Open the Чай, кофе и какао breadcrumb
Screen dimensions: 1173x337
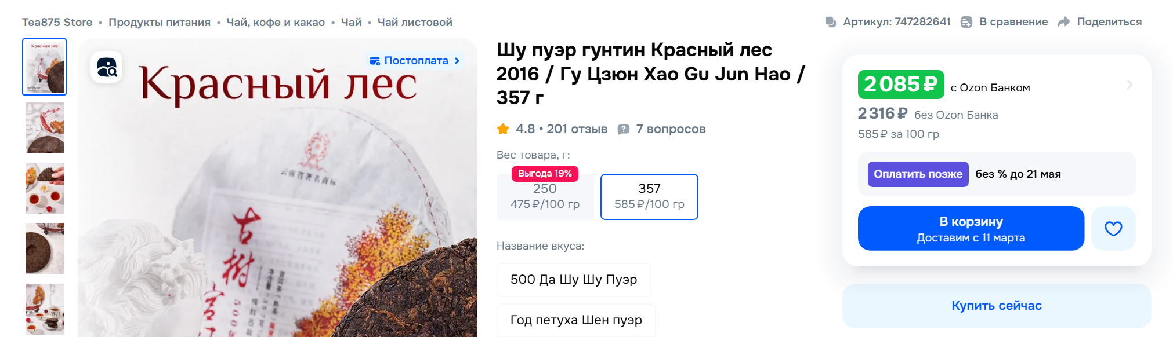point(276,22)
